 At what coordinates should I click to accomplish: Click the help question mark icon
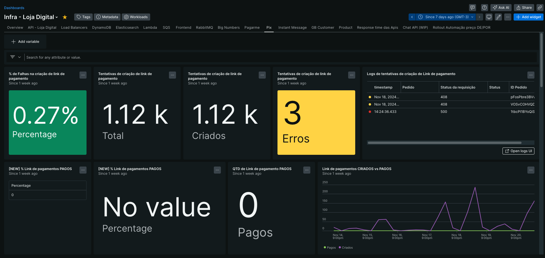(x=485, y=8)
